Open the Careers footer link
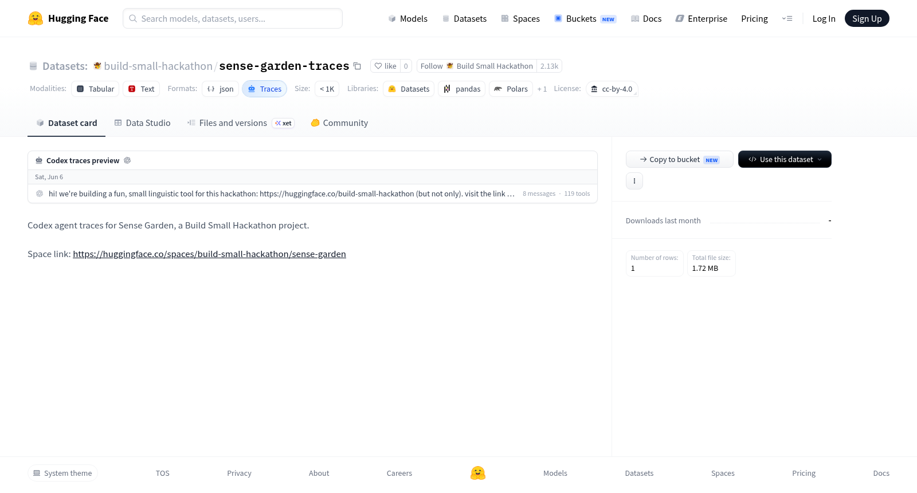917x493 pixels. pyautogui.click(x=399, y=473)
